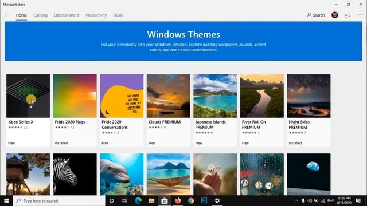Show hidden system tray icons

tap(297, 201)
